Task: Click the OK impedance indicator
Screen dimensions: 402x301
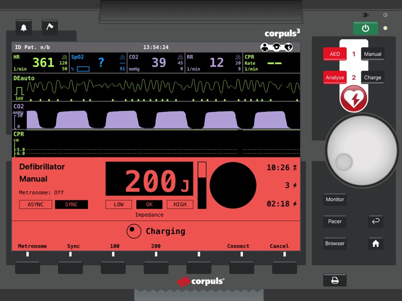Action: click(x=149, y=205)
